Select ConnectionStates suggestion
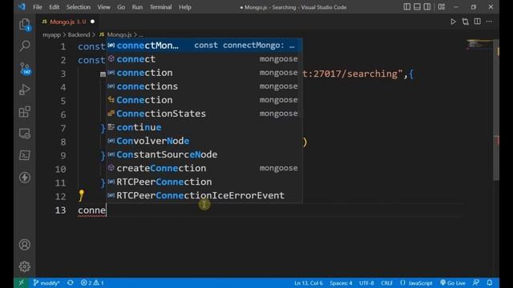The image size is (513, 288). click(x=204, y=114)
